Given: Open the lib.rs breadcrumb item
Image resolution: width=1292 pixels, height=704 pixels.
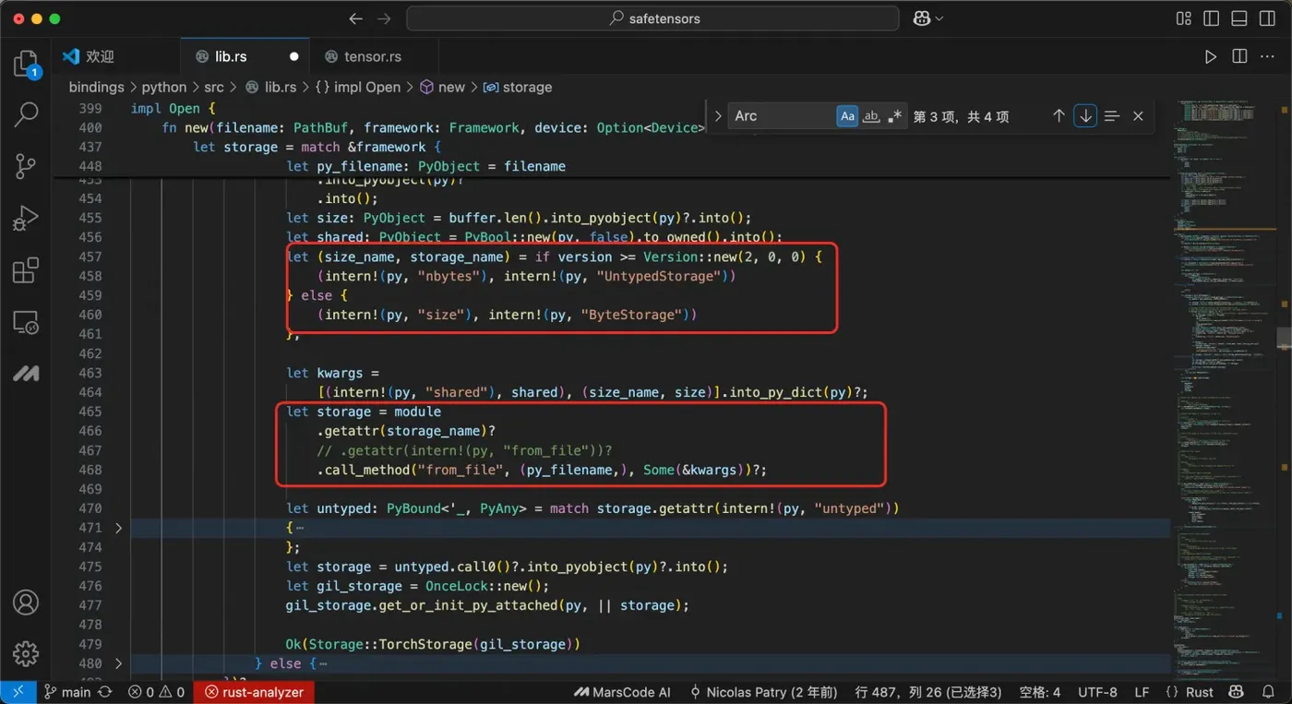Looking at the screenshot, I should [270, 87].
